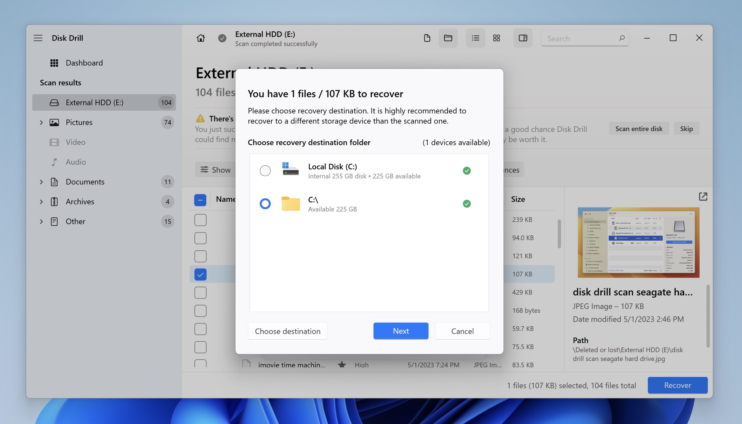Check the box for the 75.5 KB file

click(x=200, y=347)
